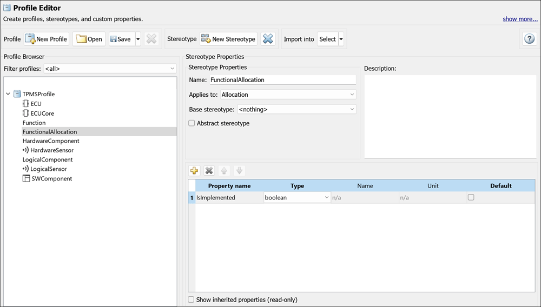Add a property with the yellow plus icon

click(x=194, y=171)
